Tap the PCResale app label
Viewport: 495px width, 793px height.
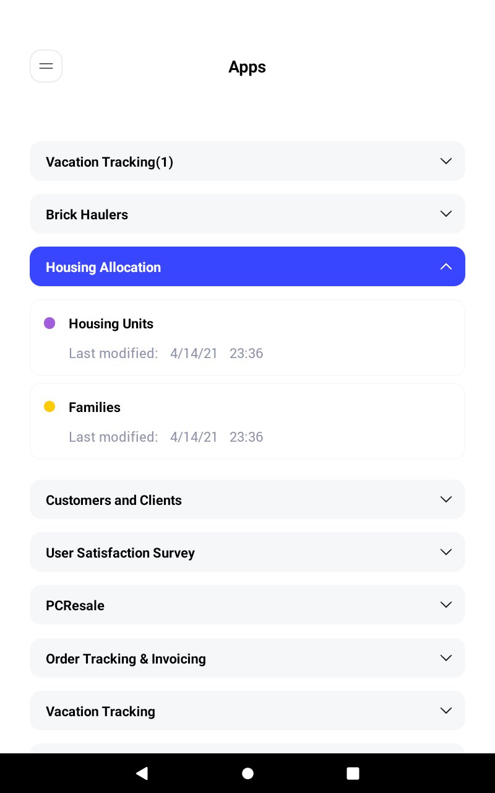75,605
